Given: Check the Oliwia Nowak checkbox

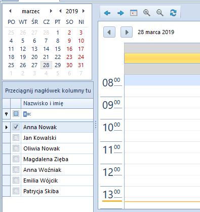Looking at the screenshot, I should [16, 148].
